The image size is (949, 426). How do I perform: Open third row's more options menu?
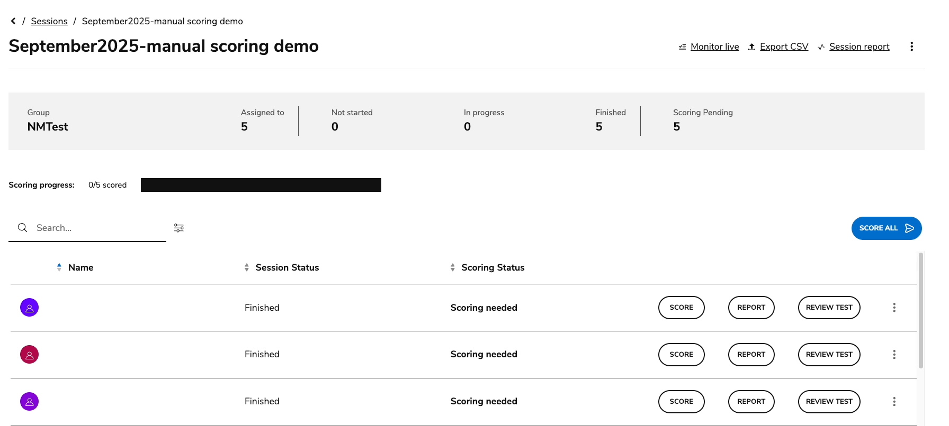click(x=894, y=402)
